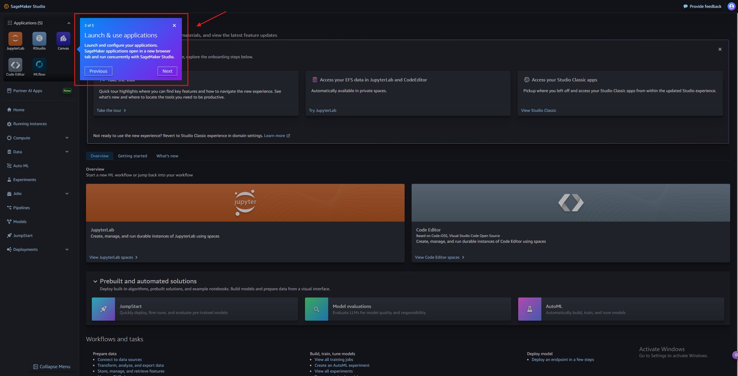This screenshot has height=376, width=738.
Task: Open the MLflow application icon
Action: (x=39, y=65)
